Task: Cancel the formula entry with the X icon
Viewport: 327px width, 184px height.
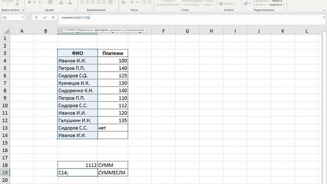Action: 36,17
